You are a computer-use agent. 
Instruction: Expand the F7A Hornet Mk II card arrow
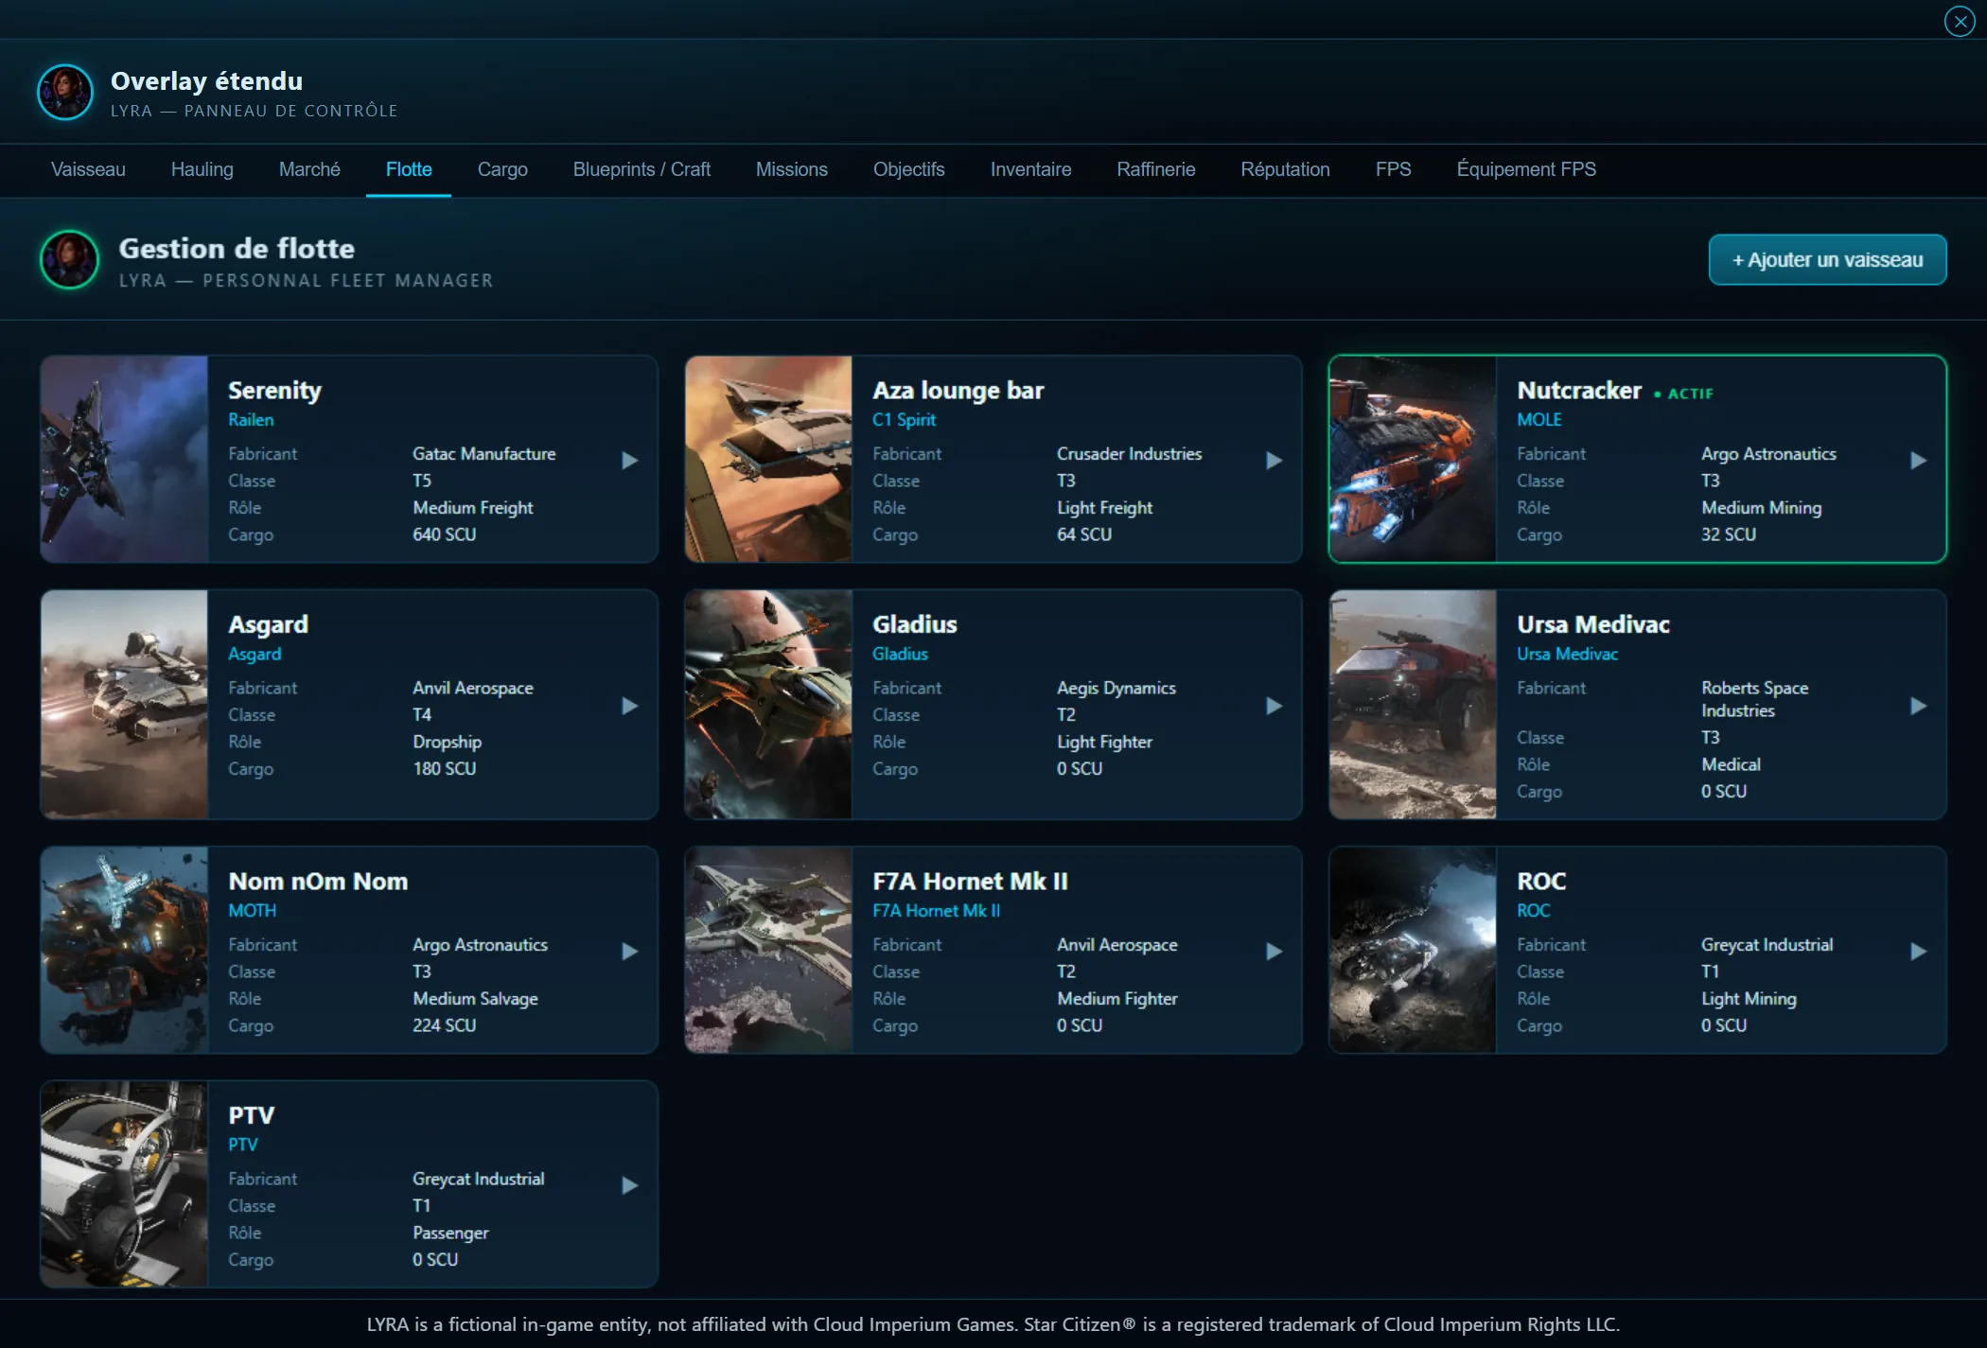tap(1274, 951)
